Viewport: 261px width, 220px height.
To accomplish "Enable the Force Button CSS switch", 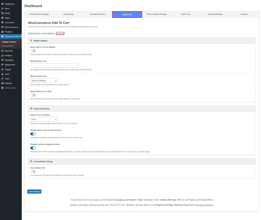I will pyautogui.click(x=33, y=171).
